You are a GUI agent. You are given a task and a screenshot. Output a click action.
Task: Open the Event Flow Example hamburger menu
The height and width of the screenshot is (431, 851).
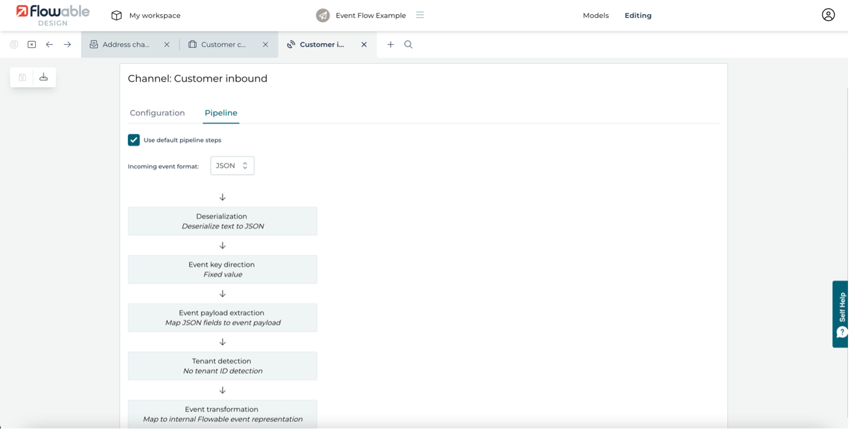420,15
